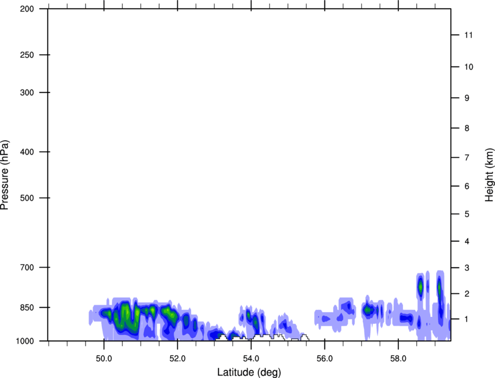Pick the 7 km height label
The image size is (495, 378).
[x=467, y=158]
